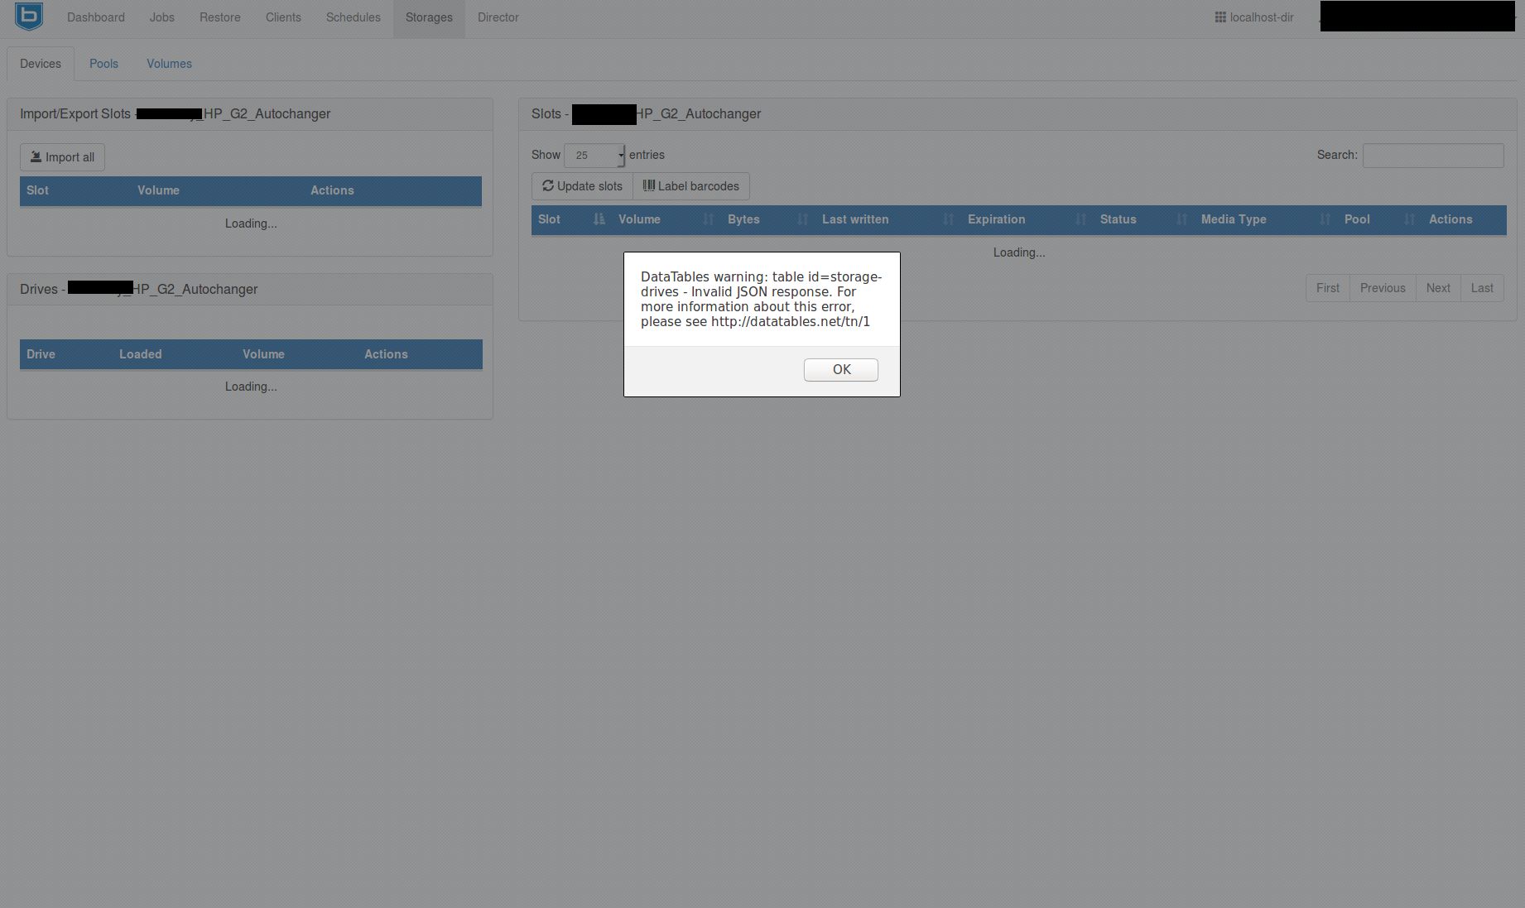Click the Update slots button
The width and height of the screenshot is (1525, 908).
point(582,186)
